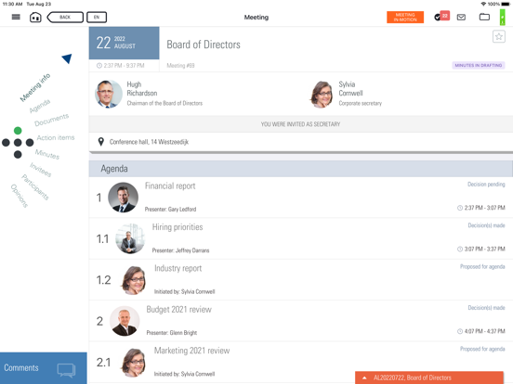The width and height of the screenshot is (513, 384).
Task: Click You were invited as secretary banner
Action: (x=301, y=124)
